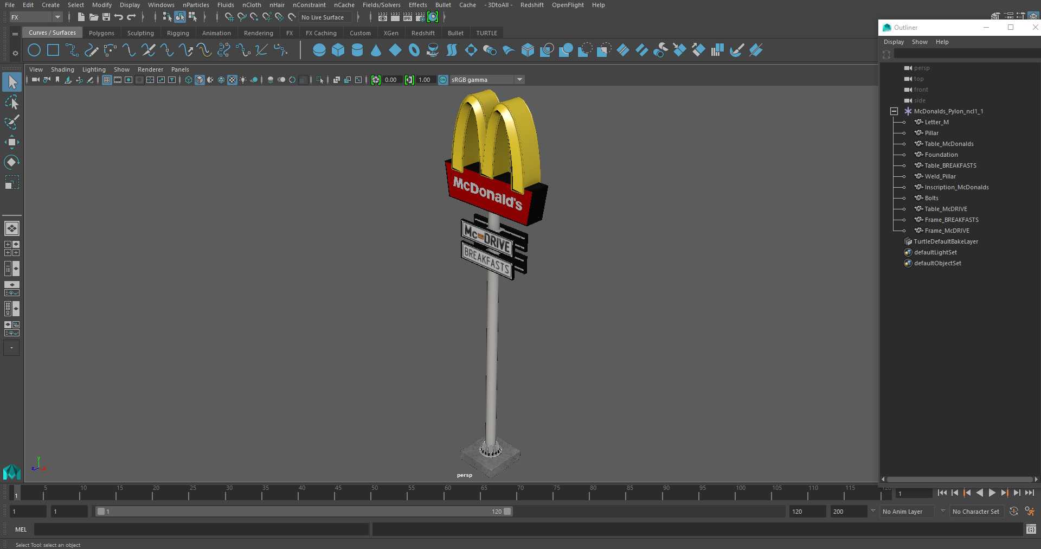Toggle the viewport grid display
The image size is (1041, 549).
pyautogui.click(x=107, y=80)
